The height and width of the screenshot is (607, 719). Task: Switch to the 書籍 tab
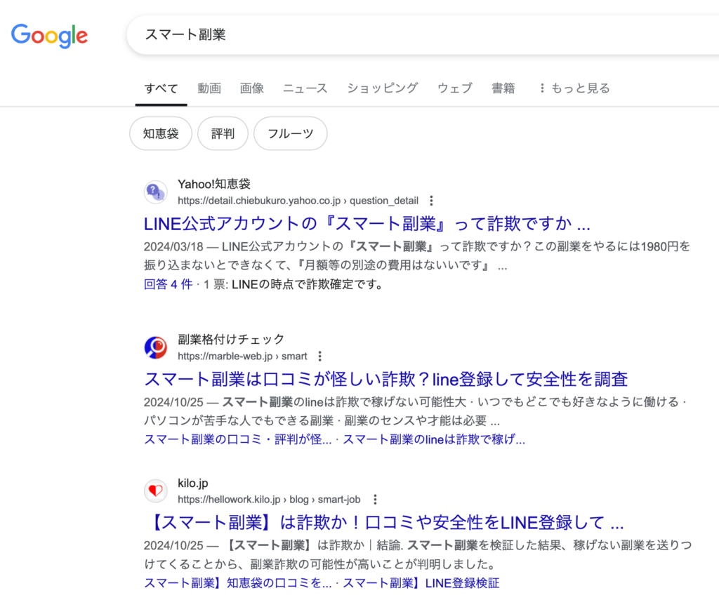[503, 88]
